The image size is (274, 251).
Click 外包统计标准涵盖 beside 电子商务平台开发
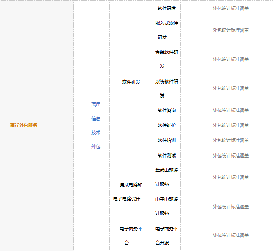pyautogui.click(x=231, y=235)
